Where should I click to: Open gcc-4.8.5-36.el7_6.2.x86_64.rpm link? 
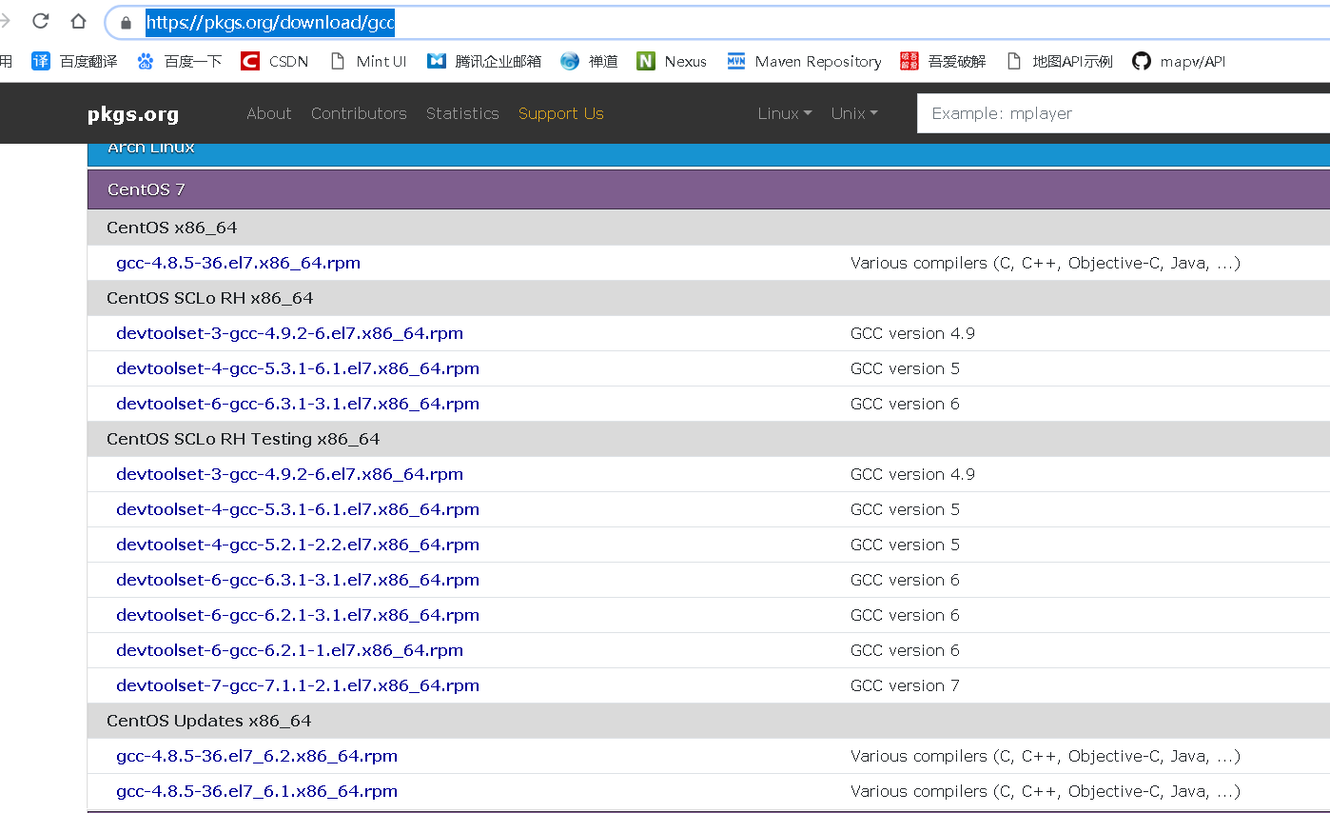click(x=257, y=756)
